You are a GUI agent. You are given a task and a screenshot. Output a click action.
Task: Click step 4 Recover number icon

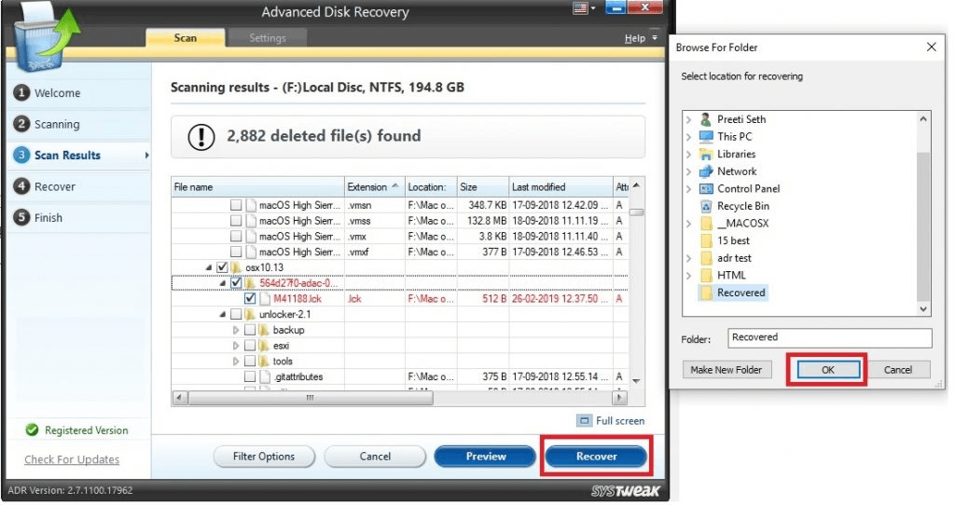point(22,186)
